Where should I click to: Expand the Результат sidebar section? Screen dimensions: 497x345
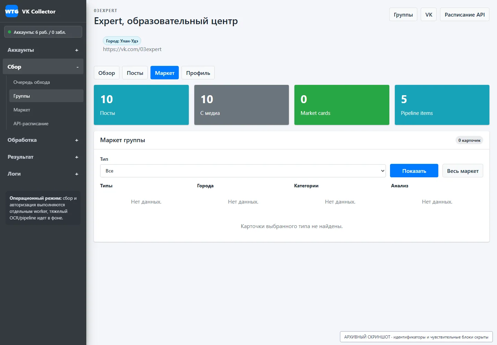tap(43, 157)
